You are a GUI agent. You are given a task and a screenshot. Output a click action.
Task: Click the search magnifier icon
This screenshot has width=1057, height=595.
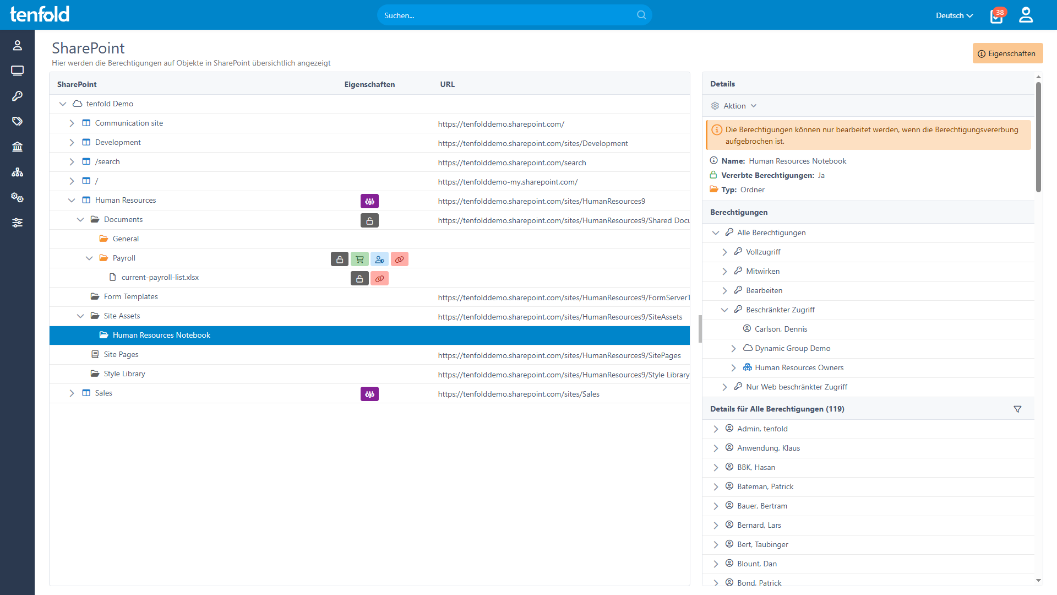(x=641, y=15)
